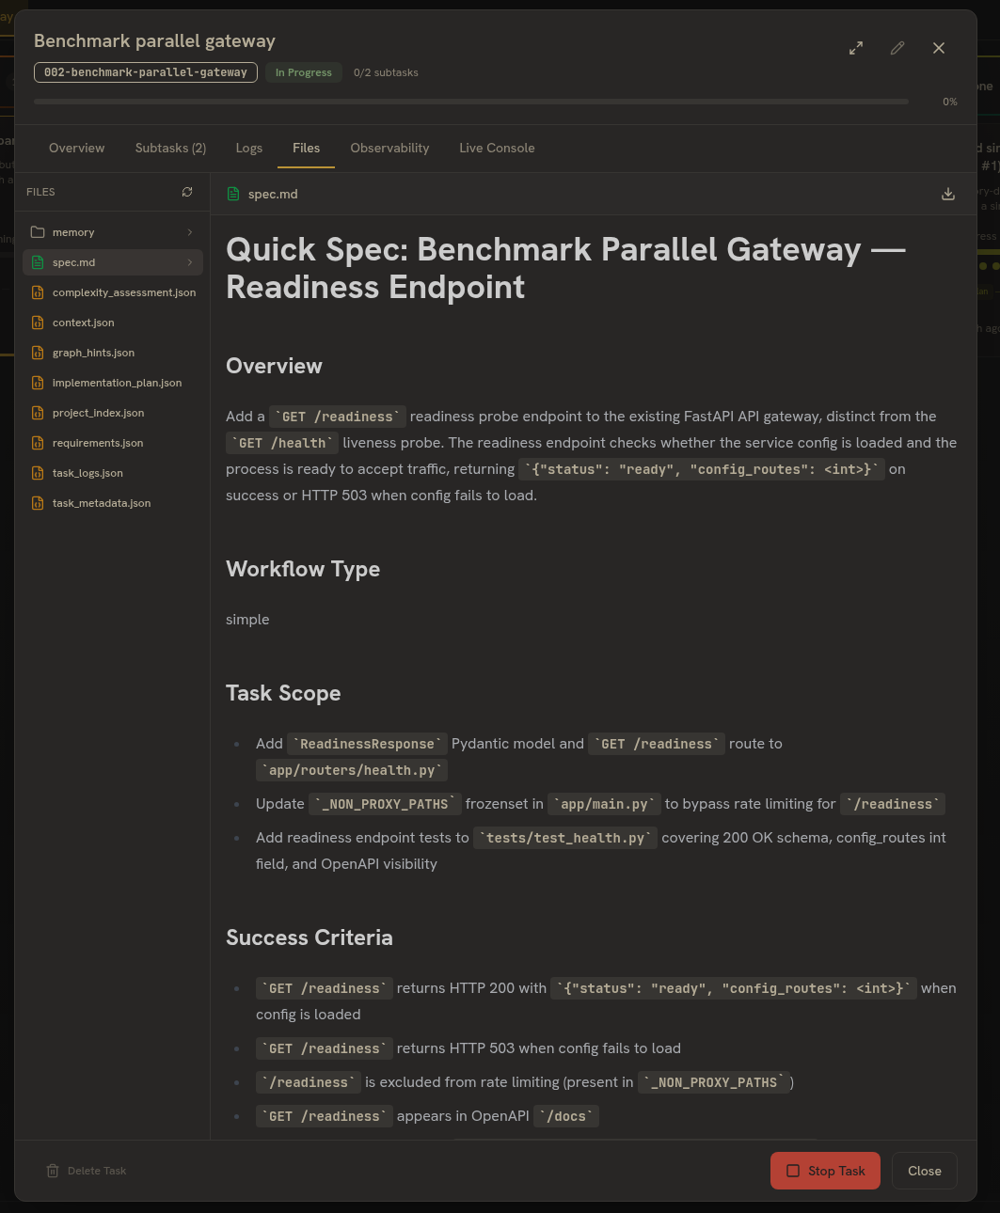Screen dimensions: 1000x1213
Task: Click the 002-benchmark-parallel-gateway badge
Action: pyautogui.click(x=146, y=72)
